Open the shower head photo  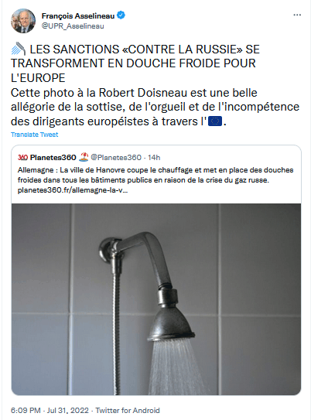tap(156, 299)
